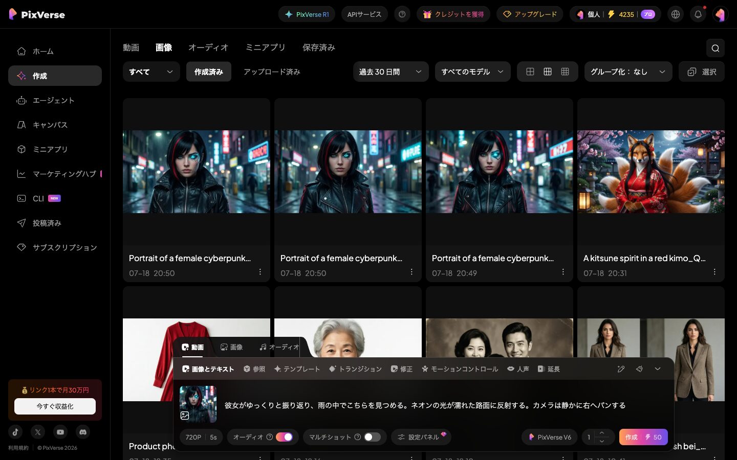Open マーケティングハブ in the sidebar
The height and width of the screenshot is (460, 737).
point(55,174)
